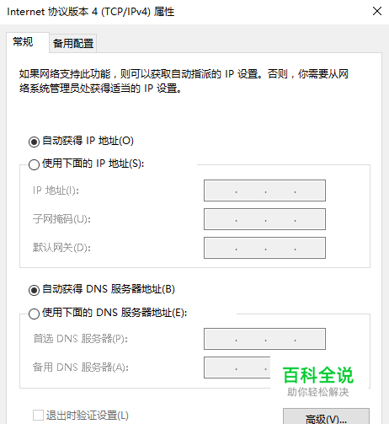
Task: Click the 百科全说 watermark logo
Action: (x=318, y=375)
